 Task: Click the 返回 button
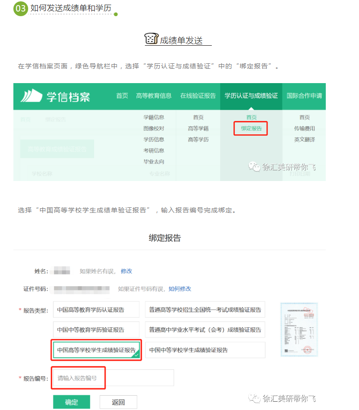119,402
